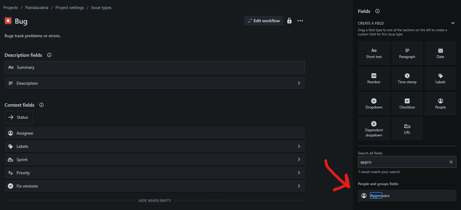Viewport: 461px width, 210px height.
Task: Click 1 result match your search text
Action: [x=379, y=172]
